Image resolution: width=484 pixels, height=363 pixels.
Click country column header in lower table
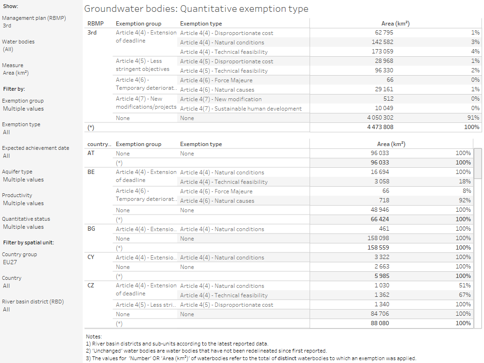pos(99,144)
